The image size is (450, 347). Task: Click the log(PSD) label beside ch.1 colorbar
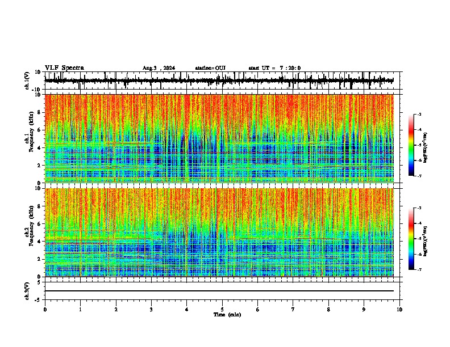tap(426, 148)
